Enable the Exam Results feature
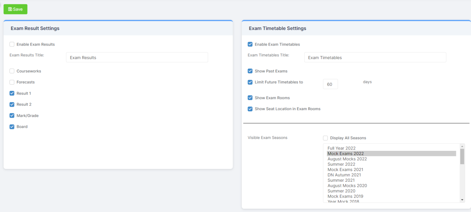 [12, 44]
